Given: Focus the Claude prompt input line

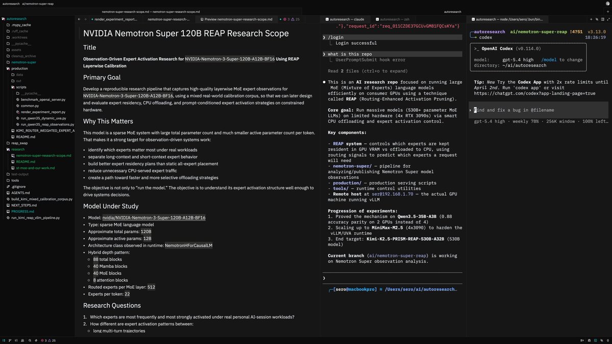Looking at the screenshot, I should tap(392, 278).
